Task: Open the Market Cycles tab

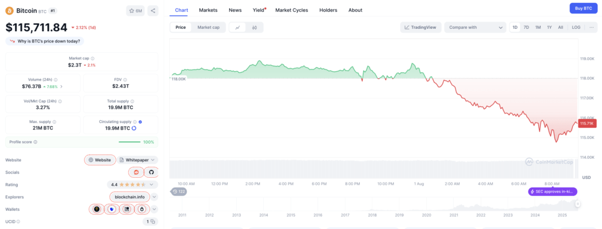Action: [292, 10]
